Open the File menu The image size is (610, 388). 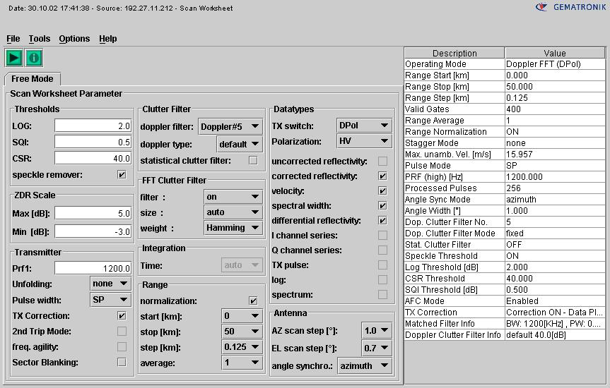click(x=13, y=39)
